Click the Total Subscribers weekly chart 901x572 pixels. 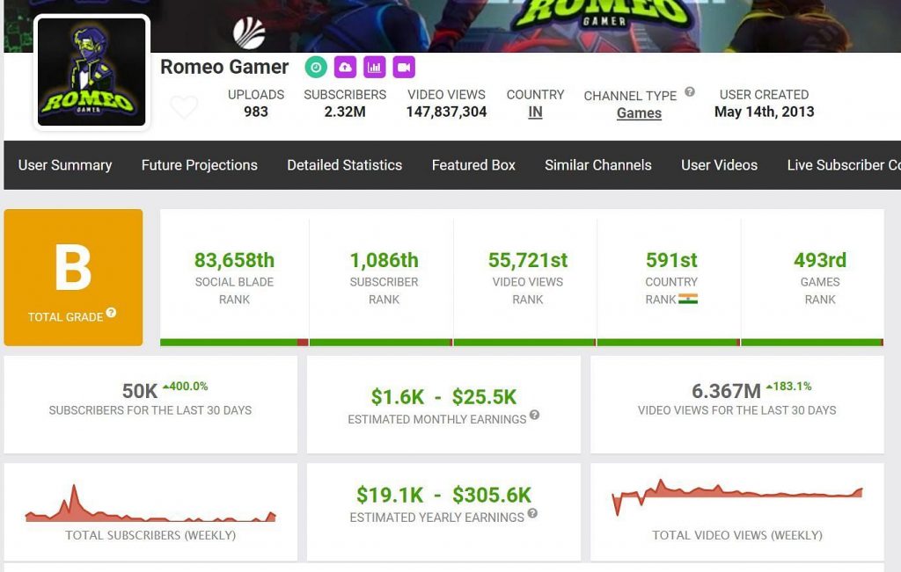point(150,506)
